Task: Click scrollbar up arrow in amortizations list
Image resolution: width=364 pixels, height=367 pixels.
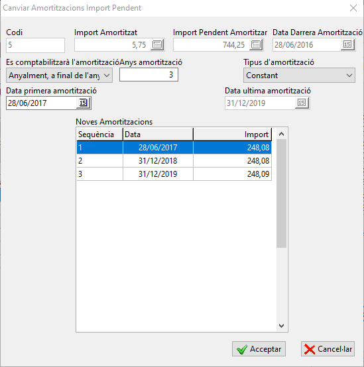Action: tap(282, 134)
